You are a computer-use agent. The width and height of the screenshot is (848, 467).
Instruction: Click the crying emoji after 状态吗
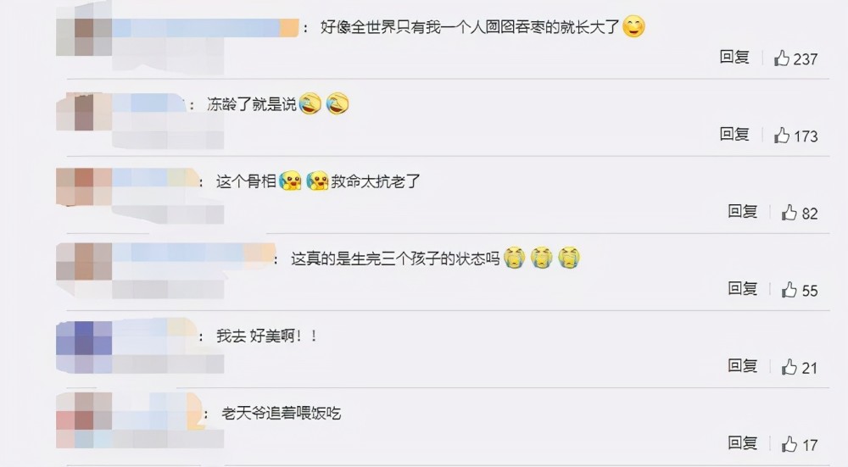click(x=515, y=258)
